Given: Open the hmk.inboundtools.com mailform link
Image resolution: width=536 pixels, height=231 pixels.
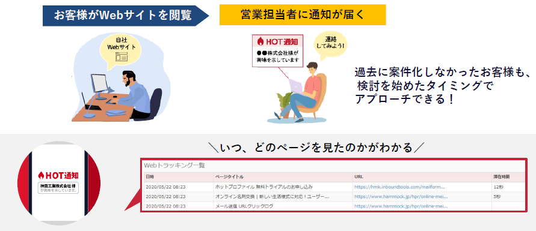Looking at the screenshot, I should click(399, 187).
